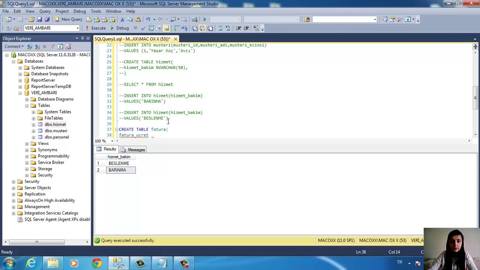
Task: Click the Comment Out Selected Lines icon
Action: pyautogui.click(x=220, y=28)
